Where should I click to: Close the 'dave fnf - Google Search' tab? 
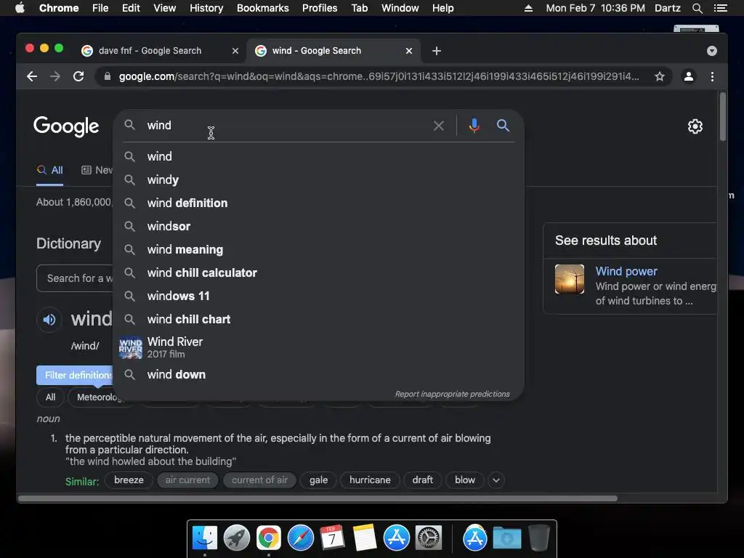pyautogui.click(x=235, y=51)
